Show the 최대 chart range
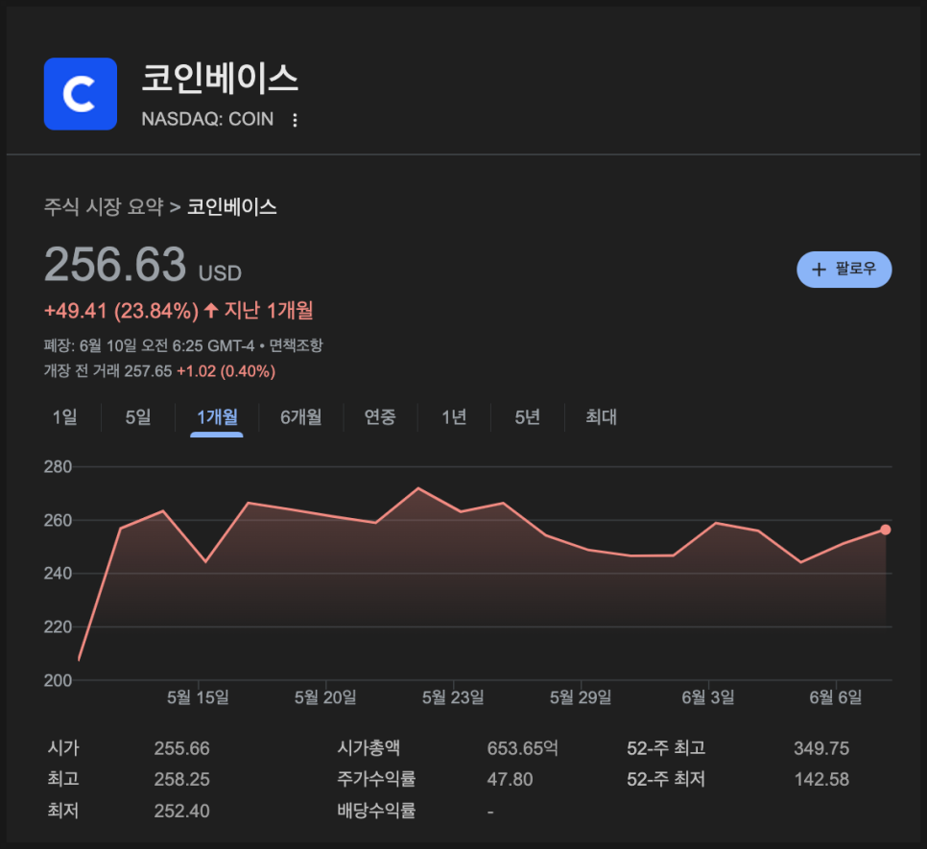The height and width of the screenshot is (849, 927). 602,417
